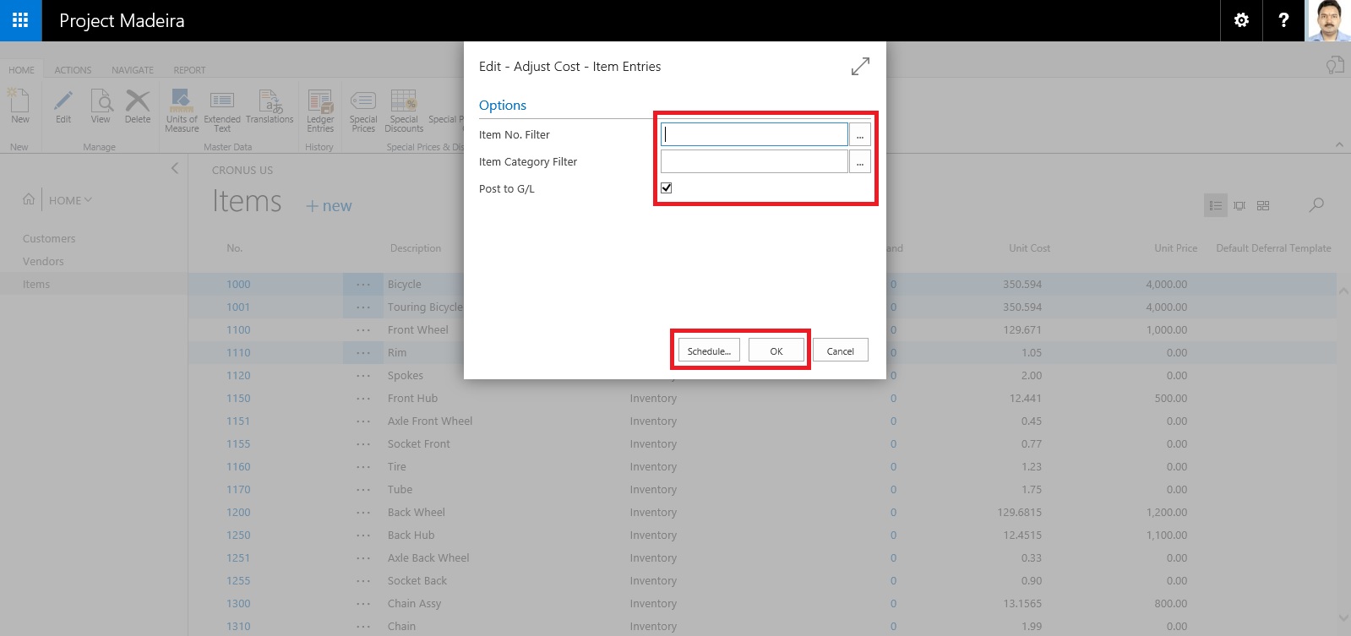This screenshot has height=636, width=1351.
Task: Click the help question mark icon
Action: 1283,20
